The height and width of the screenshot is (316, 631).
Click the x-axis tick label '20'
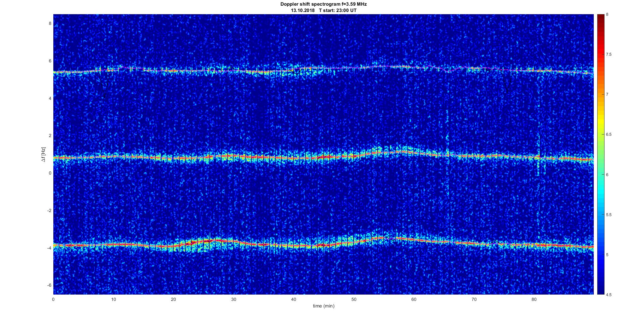click(173, 299)
